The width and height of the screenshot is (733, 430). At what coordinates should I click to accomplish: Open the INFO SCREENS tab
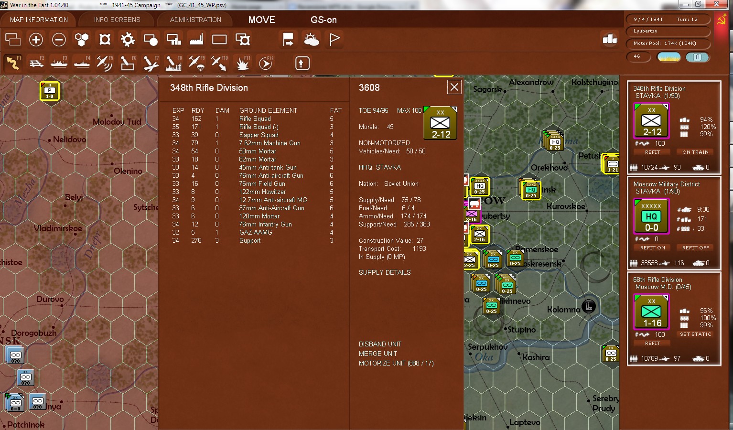click(x=117, y=20)
